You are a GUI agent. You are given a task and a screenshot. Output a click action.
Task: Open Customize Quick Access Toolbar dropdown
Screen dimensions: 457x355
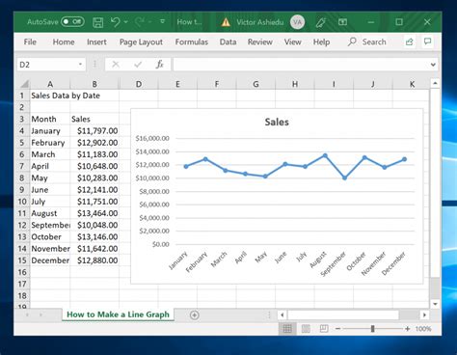click(x=163, y=21)
